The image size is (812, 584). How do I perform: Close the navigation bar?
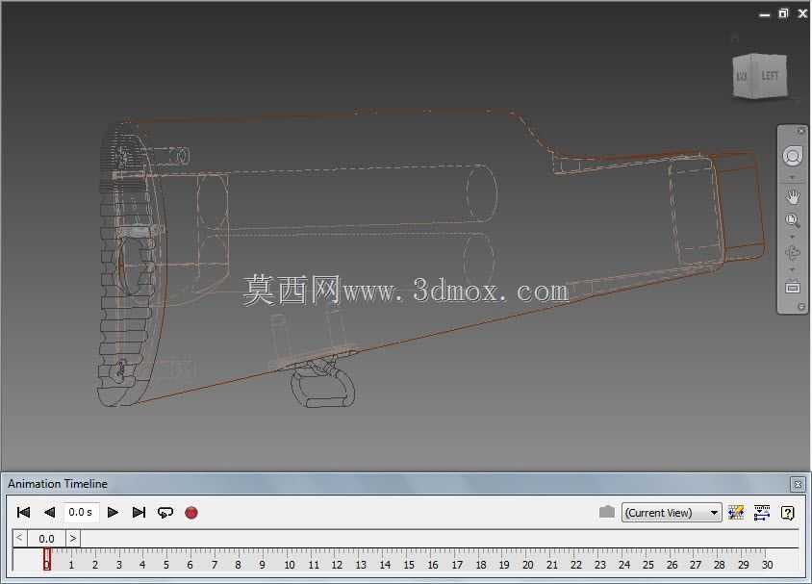[x=800, y=131]
